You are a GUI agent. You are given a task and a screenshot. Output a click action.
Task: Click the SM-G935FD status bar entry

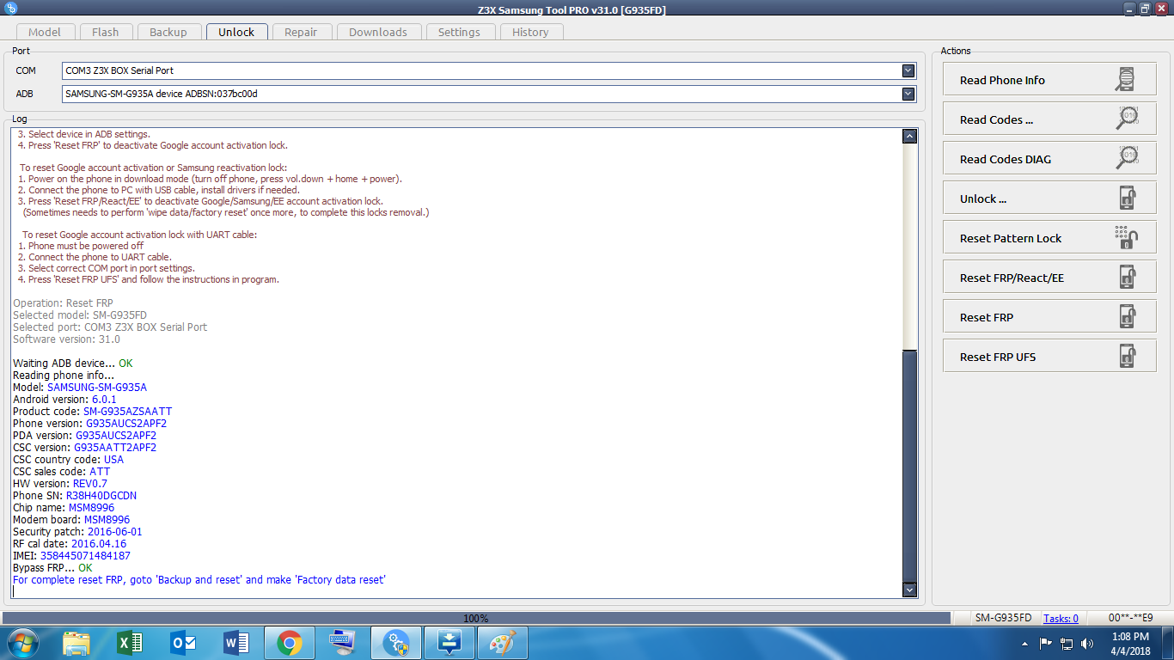pos(1003,618)
